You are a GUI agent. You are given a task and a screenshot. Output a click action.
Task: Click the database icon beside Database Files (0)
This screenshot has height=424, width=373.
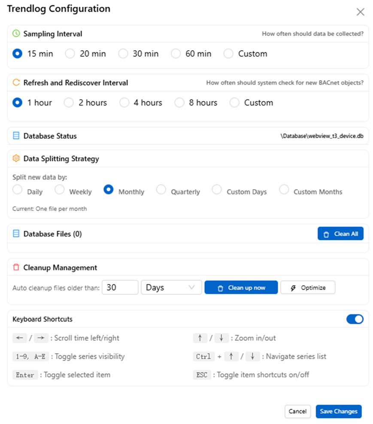16,233
